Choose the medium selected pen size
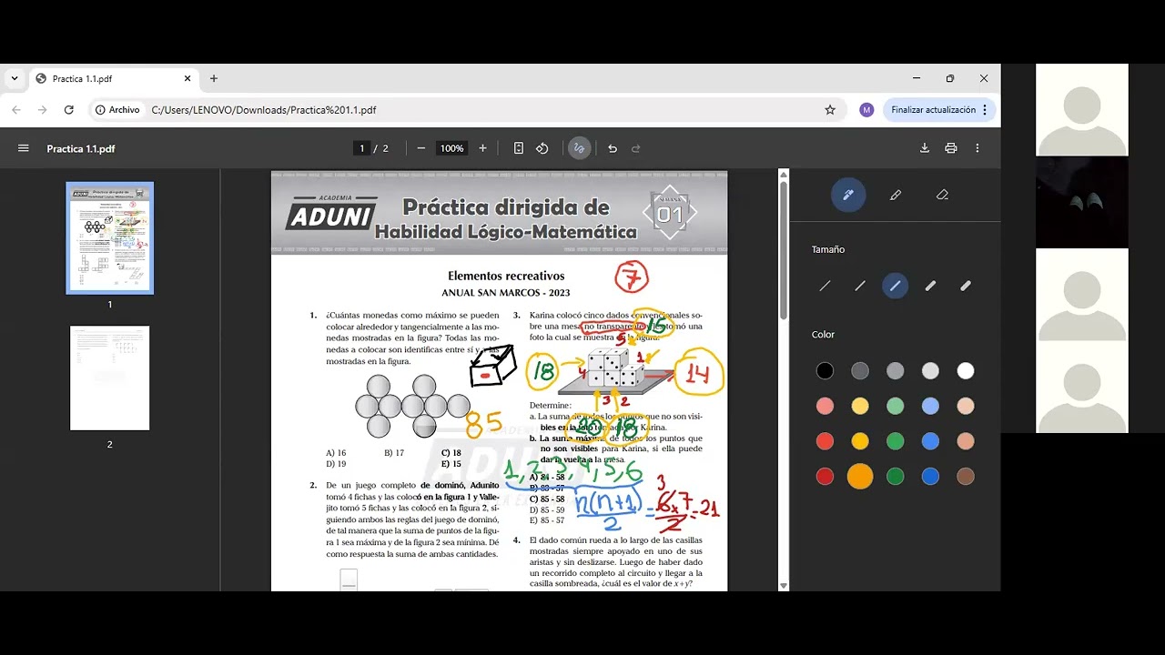The height and width of the screenshot is (655, 1165). click(896, 286)
